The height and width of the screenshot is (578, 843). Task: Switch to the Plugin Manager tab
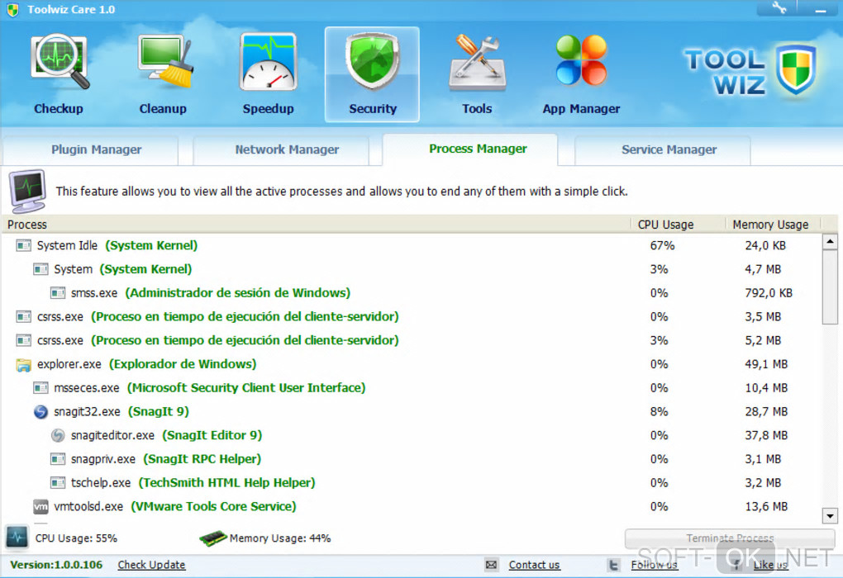click(90, 150)
